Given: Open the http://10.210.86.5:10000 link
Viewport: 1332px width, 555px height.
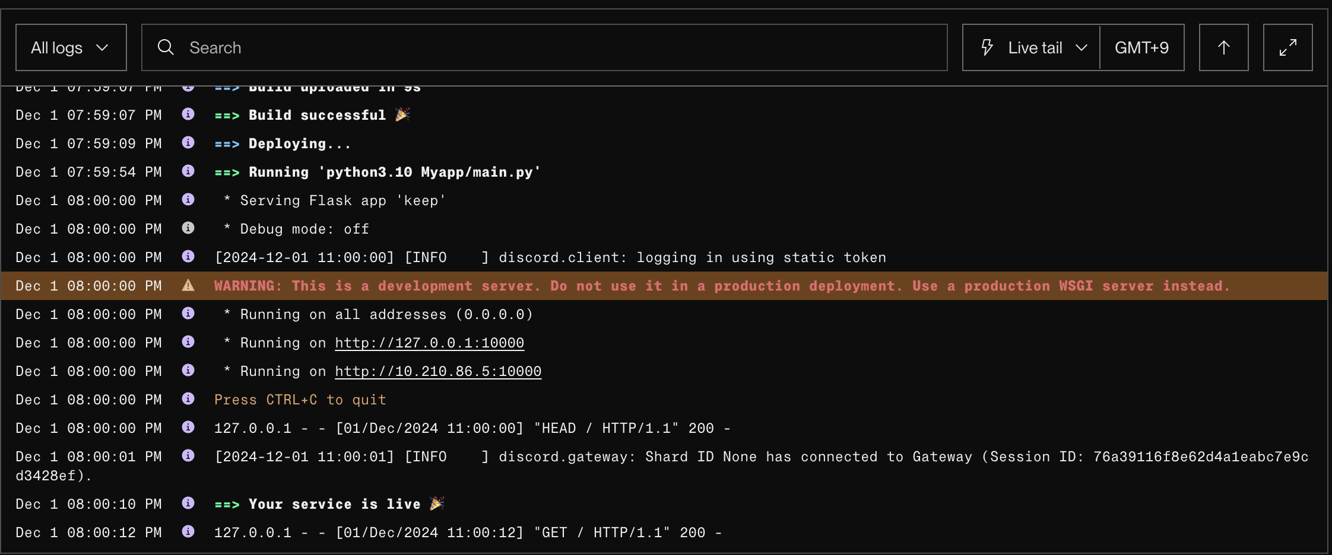Looking at the screenshot, I should point(438,371).
